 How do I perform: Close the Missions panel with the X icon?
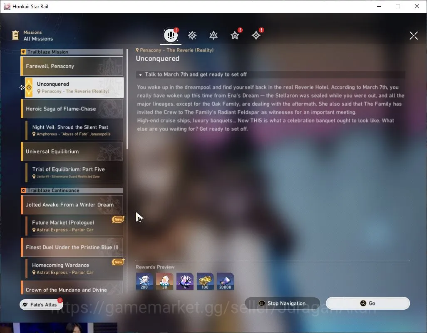point(414,35)
